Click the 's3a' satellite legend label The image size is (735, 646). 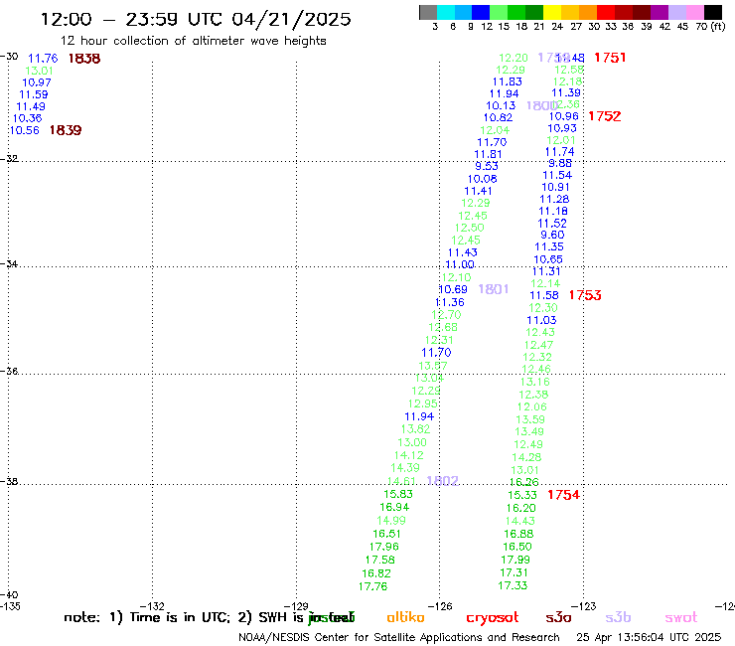click(x=558, y=618)
